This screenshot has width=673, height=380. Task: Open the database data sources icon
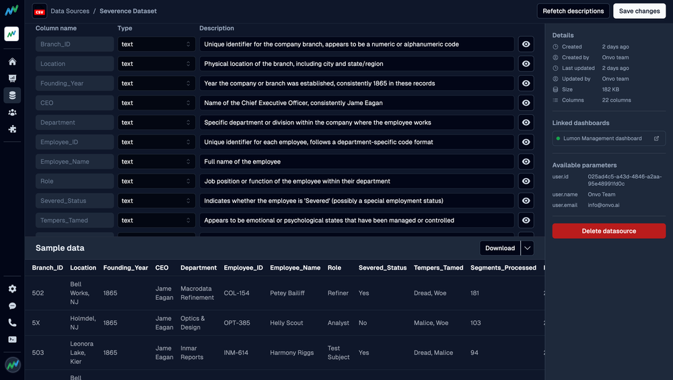pyautogui.click(x=12, y=96)
